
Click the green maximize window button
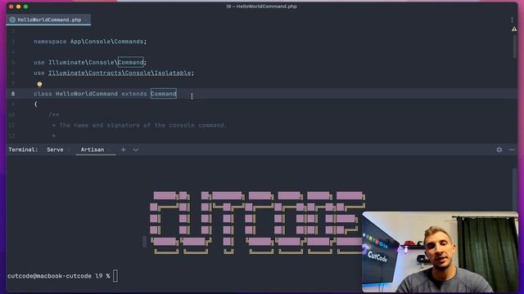[x=25, y=7]
